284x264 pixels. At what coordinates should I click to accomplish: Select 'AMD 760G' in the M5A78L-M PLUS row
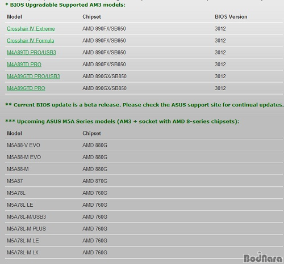click(95, 228)
